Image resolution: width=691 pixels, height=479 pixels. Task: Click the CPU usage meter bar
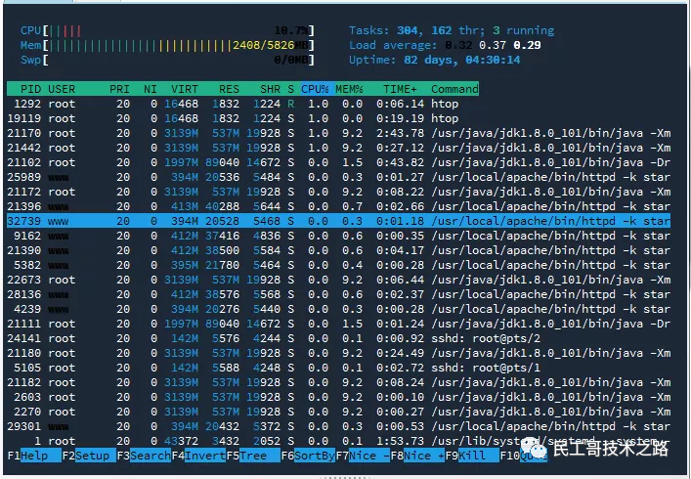click(x=167, y=30)
